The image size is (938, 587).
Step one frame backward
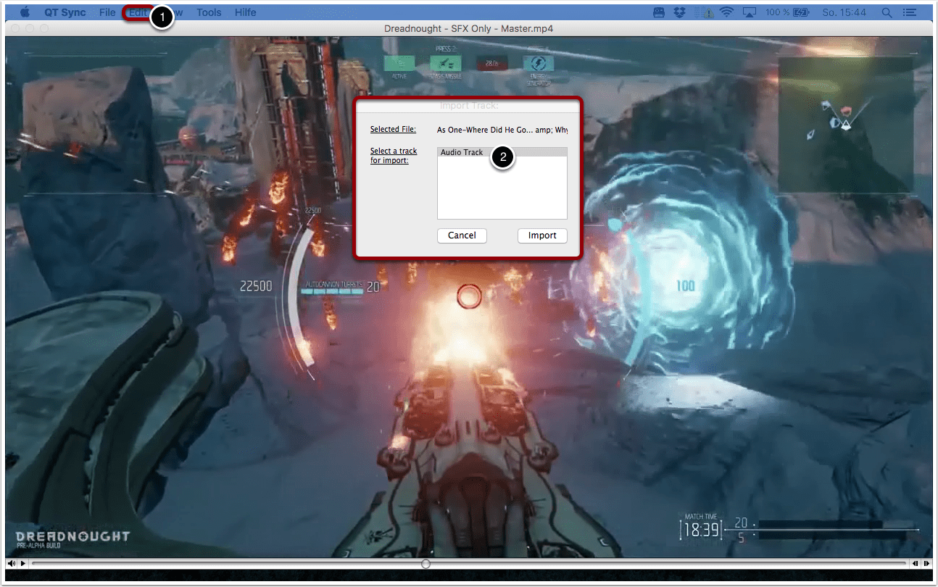pyautogui.click(x=916, y=563)
